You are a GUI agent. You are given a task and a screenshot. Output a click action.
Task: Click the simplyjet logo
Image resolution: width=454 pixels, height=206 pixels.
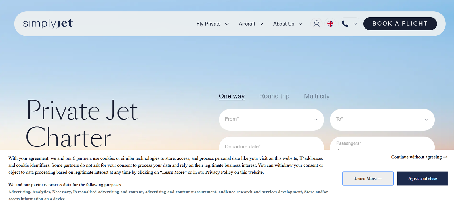point(48,24)
